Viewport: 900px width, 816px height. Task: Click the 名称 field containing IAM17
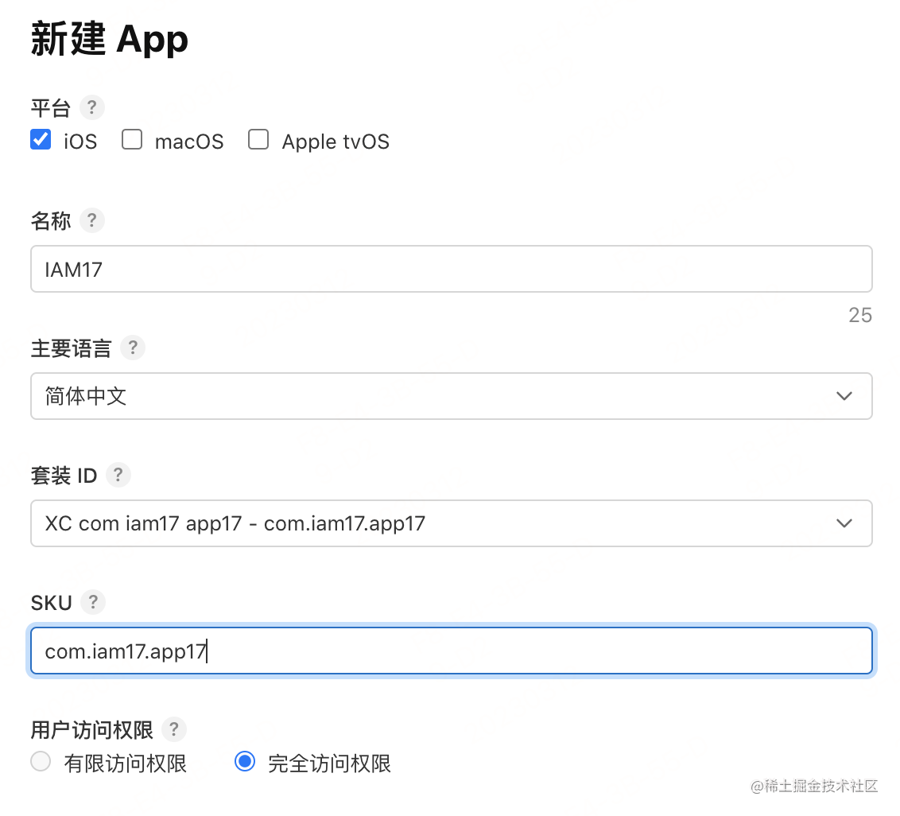(452, 269)
